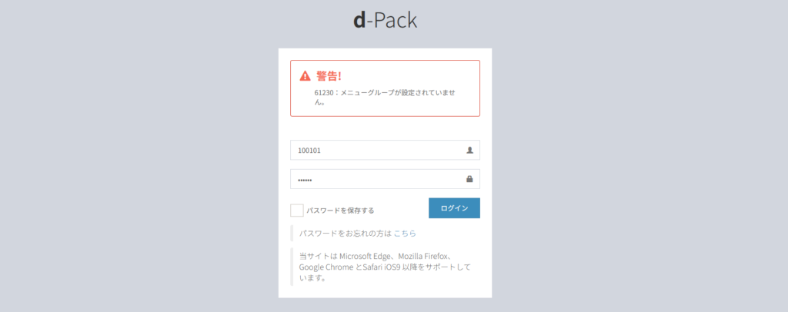Open the こちら password reset link
The width and height of the screenshot is (788, 312).
(x=405, y=233)
